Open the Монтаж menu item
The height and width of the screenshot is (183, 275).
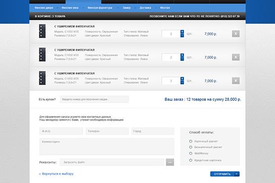point(165,8)
